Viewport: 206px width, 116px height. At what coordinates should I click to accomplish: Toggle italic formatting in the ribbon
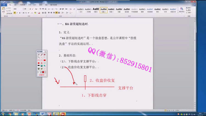(x=17, y=13)
